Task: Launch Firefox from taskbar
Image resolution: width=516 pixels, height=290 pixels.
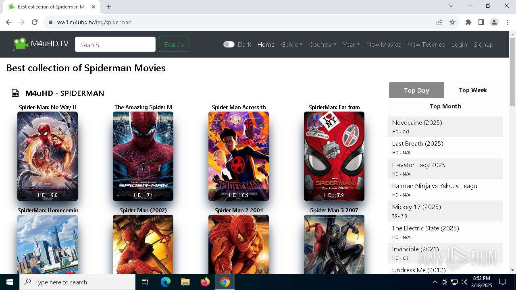Action: [x=205, y=282]
